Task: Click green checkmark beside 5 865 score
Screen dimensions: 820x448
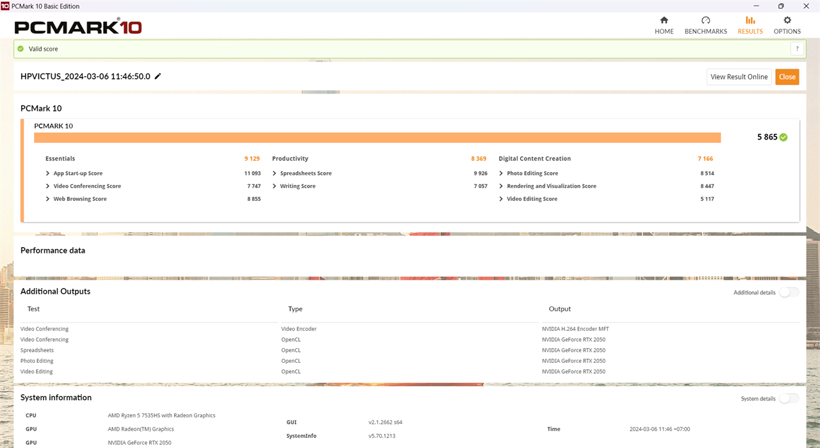Action: click(784, 137)
